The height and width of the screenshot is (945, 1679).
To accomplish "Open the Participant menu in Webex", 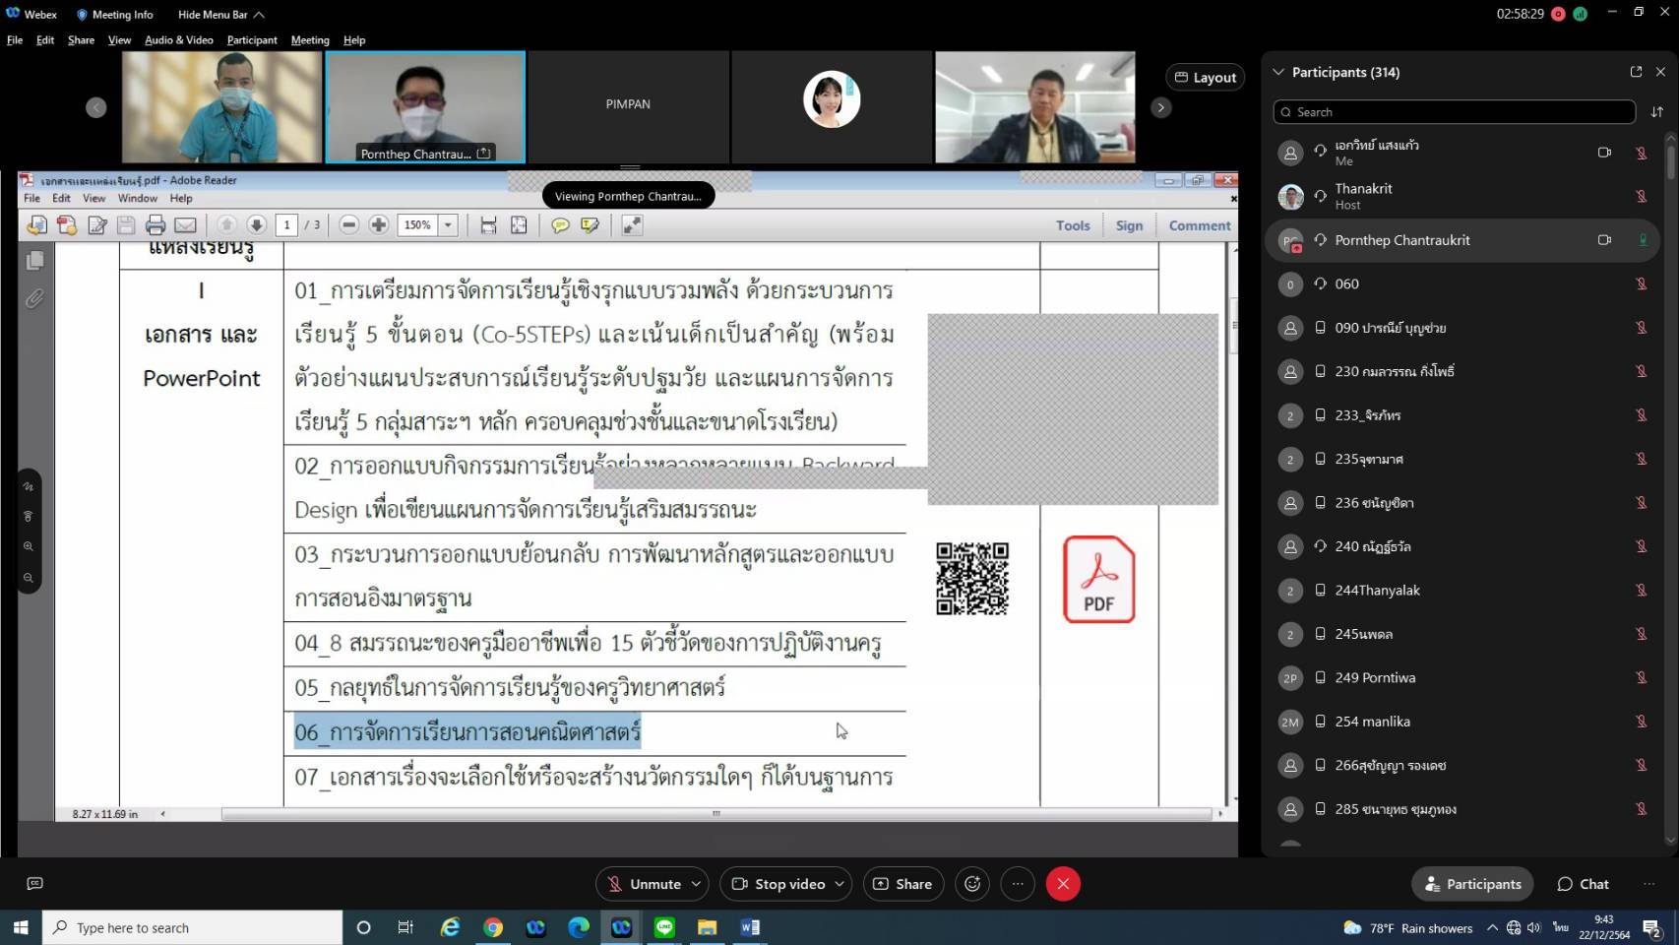I will point(252,40).
